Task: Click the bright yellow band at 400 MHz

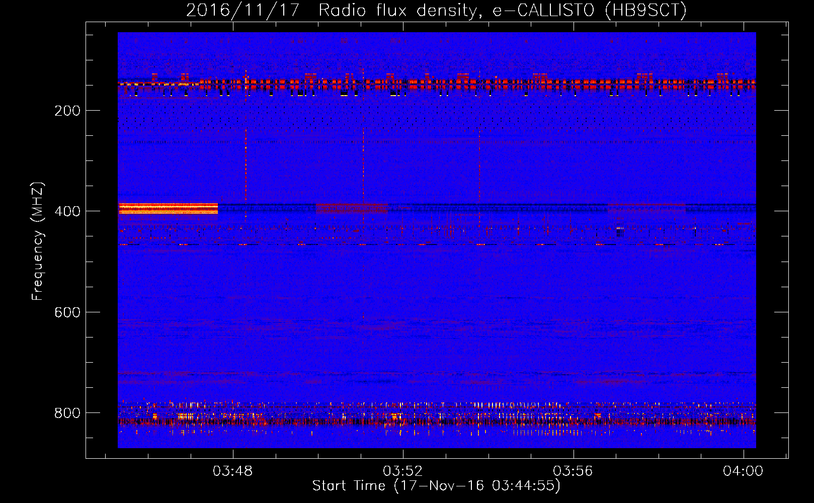Action: point(169,208)
